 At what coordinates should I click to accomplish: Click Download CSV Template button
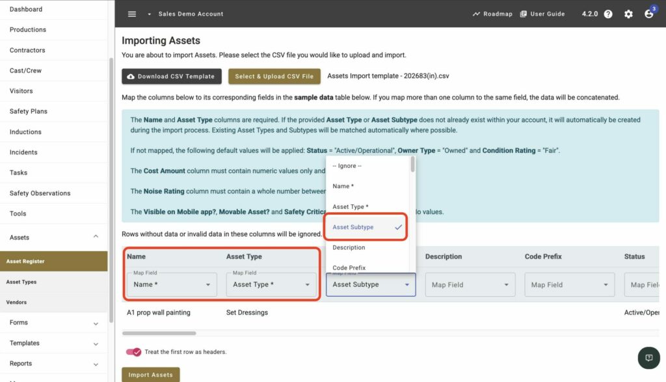coord(172,77)
